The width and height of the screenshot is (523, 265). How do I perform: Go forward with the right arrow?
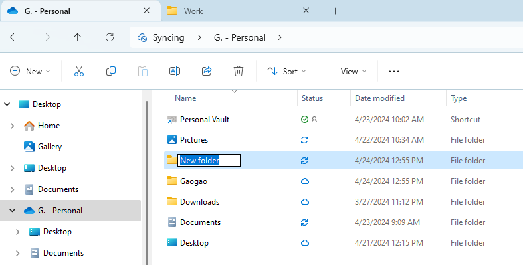point(46,37)
